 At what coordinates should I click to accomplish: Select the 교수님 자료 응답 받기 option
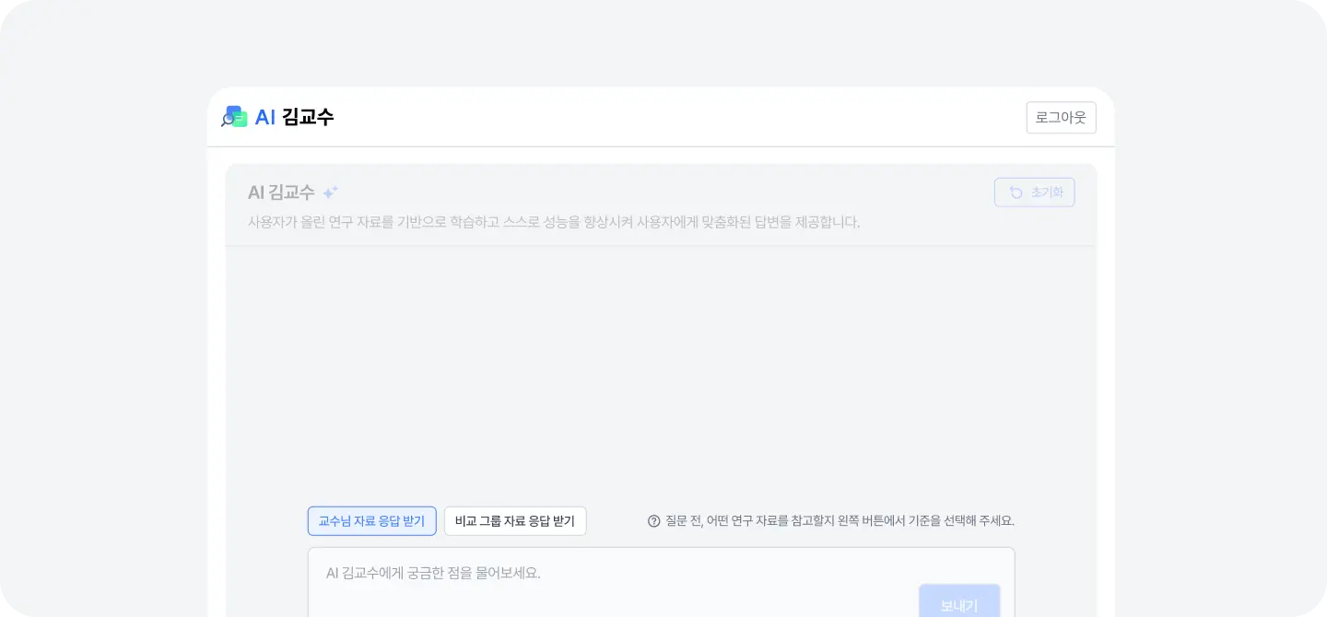tap(371, 521)
